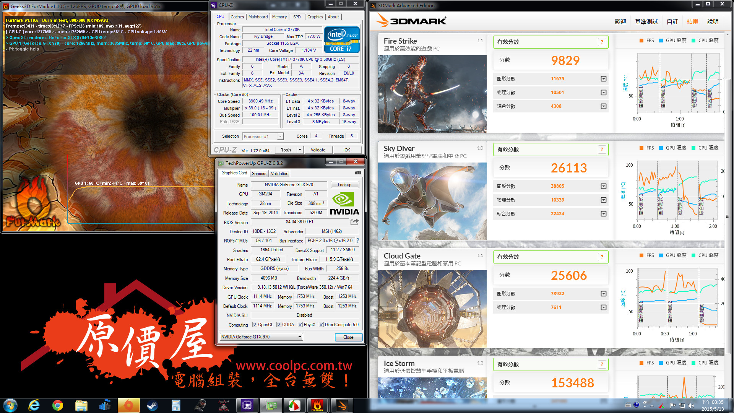Click the Fire Strike preview thumbnail
Image resolution: width=734 pixels, height=413 pixels.
432,94
